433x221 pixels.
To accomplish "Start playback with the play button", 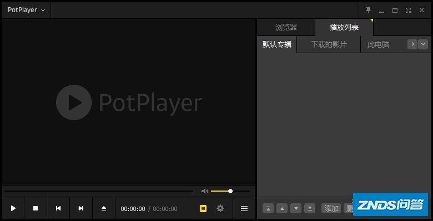I will [13, 209].
